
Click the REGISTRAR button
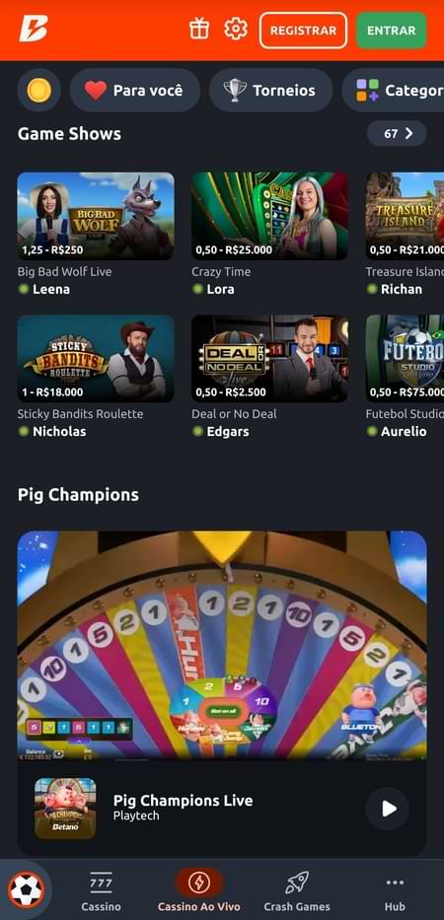[x=303, y=31]
